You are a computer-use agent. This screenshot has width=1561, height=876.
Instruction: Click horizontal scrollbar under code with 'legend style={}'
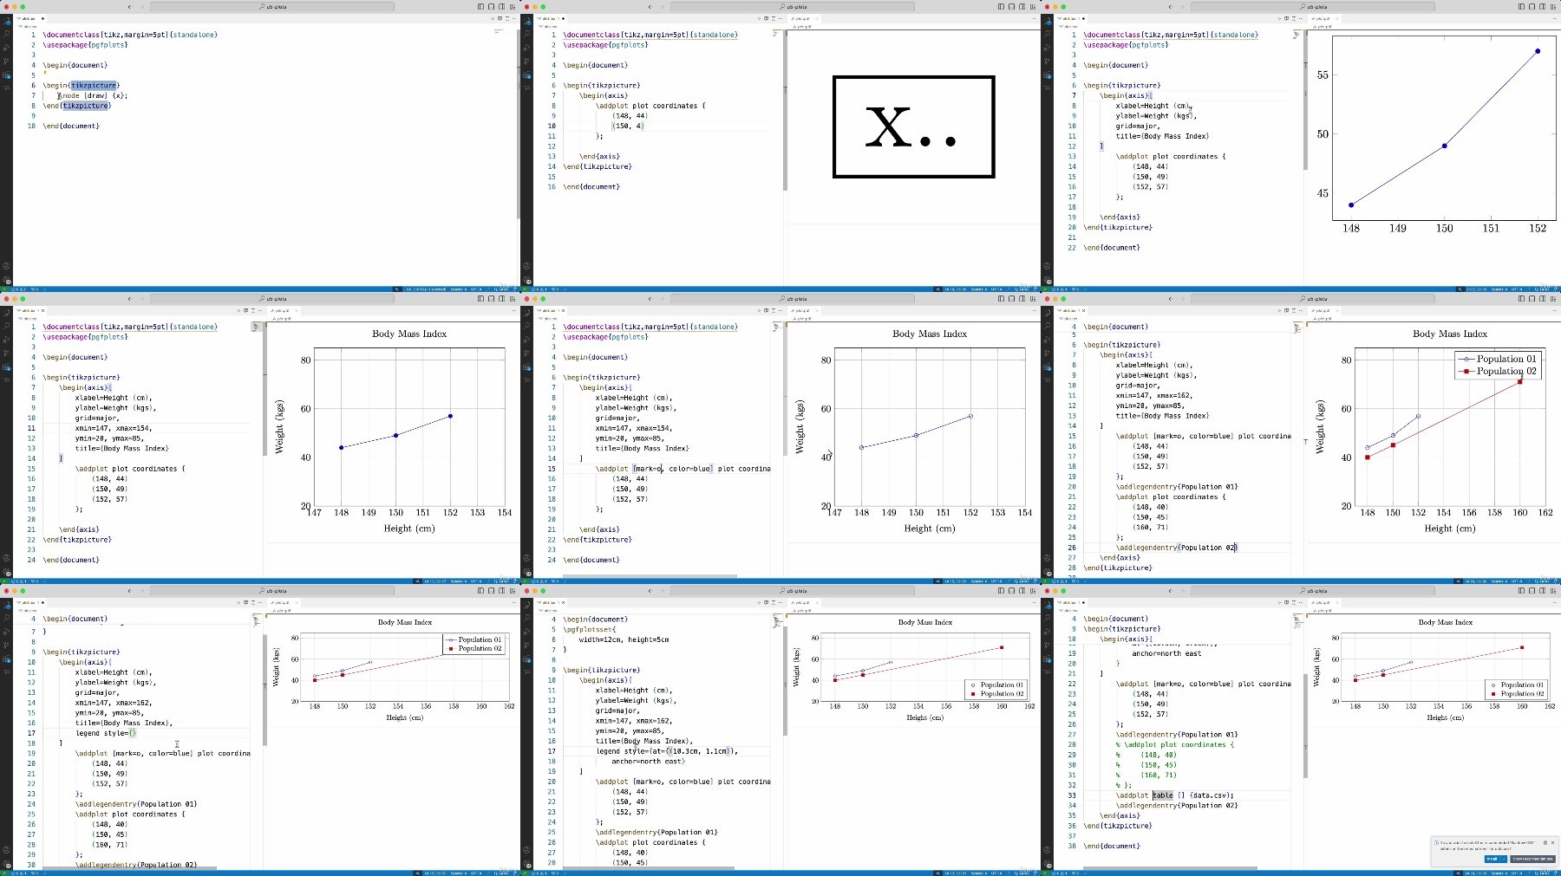(130, 867)
